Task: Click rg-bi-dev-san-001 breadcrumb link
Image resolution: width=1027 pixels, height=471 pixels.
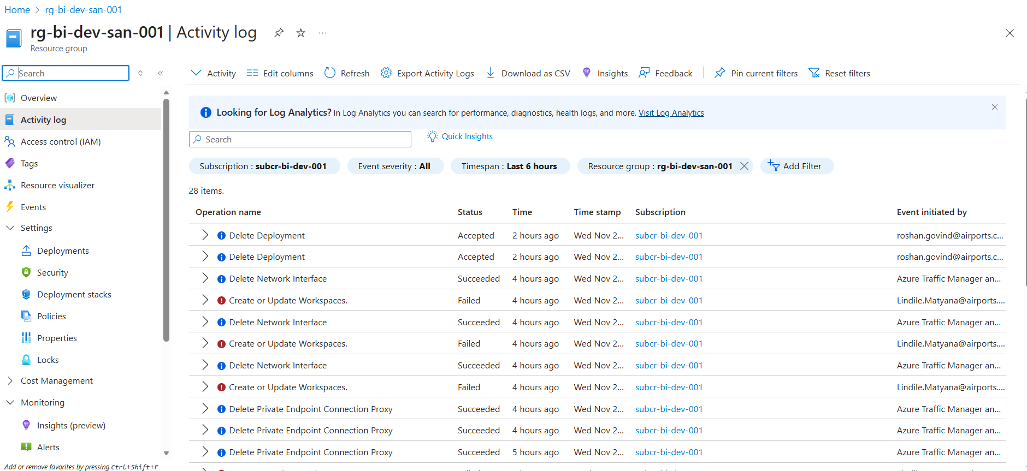Action: pos(83,10)
